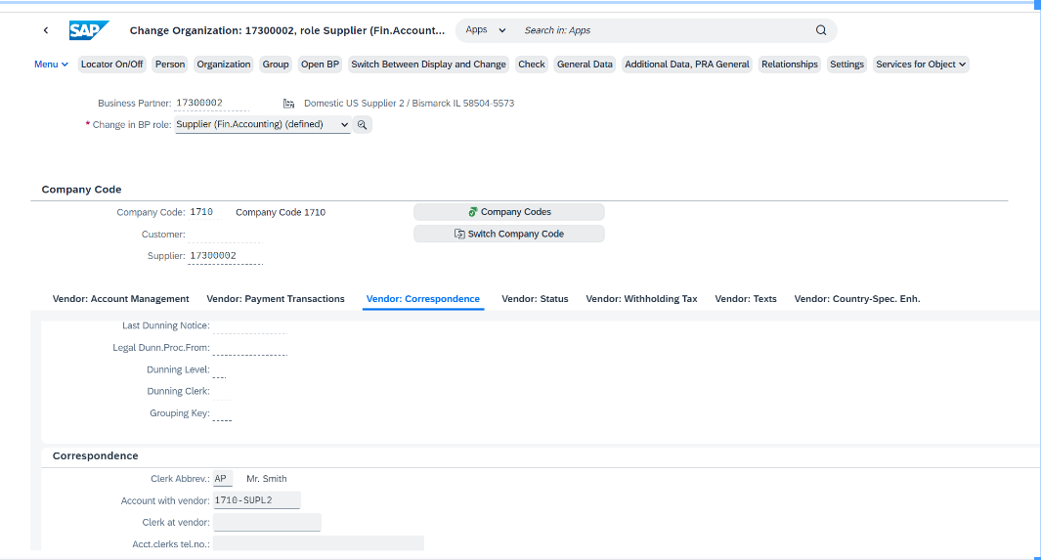Click the 'Mr. Smith' clerk name text
The width and height of the screenshot is (1041, 560).
tap(266, 479)
